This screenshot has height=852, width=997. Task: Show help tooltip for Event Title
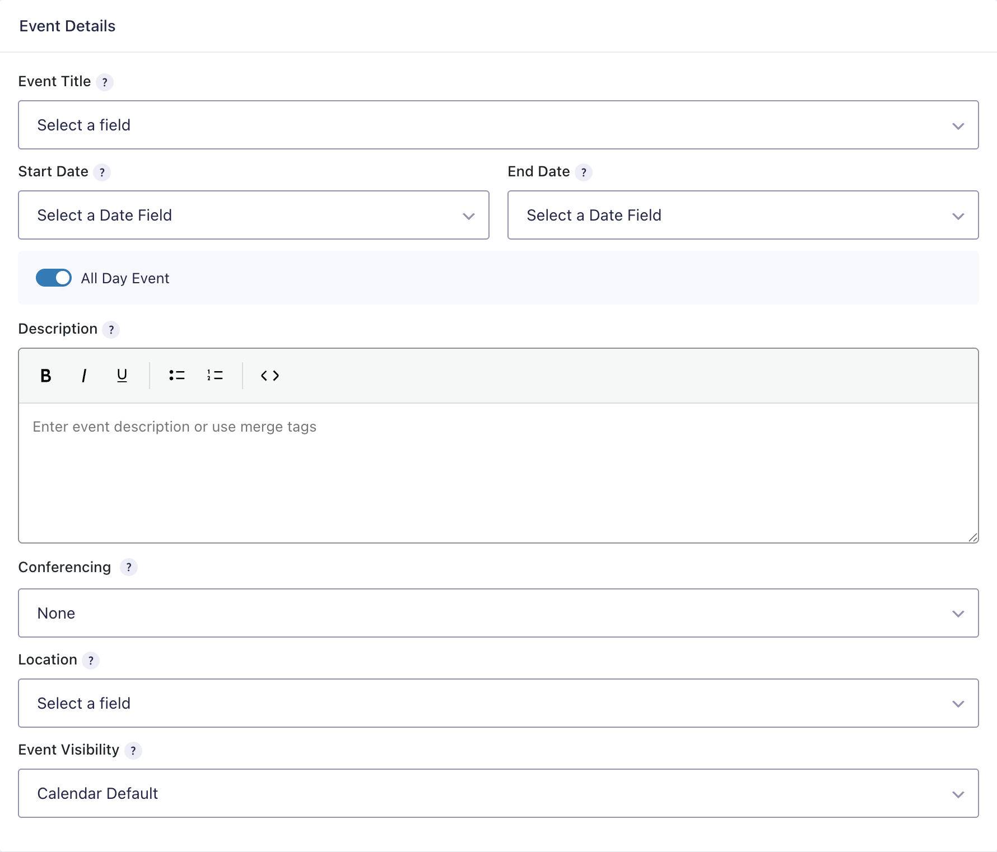105,82
